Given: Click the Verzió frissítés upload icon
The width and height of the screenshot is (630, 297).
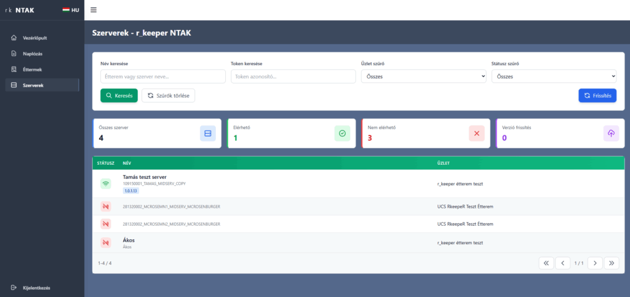Looking at the screenshot, I should 611,133.
